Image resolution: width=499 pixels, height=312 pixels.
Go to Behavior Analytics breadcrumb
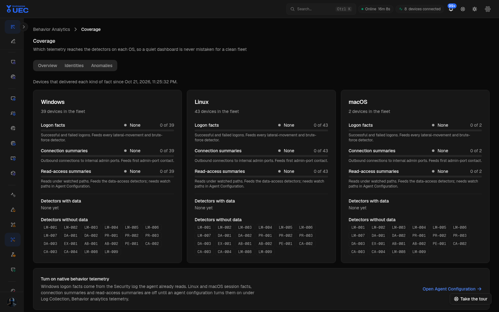(x=51, y=29)
